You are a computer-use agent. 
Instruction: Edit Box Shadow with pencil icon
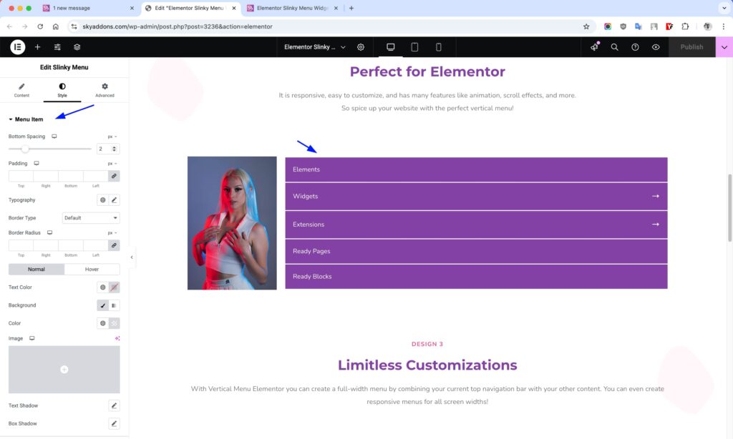[x=114, y=423]
